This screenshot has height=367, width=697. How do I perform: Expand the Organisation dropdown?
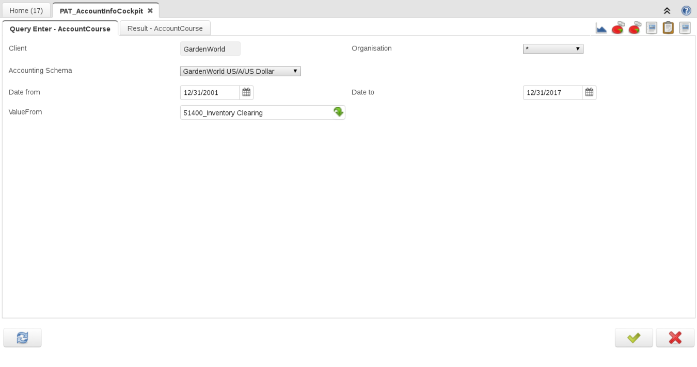(x=553, y=49)
